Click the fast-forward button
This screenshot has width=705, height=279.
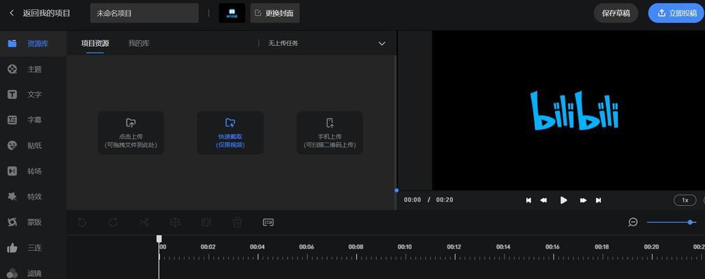pos(583,200)
